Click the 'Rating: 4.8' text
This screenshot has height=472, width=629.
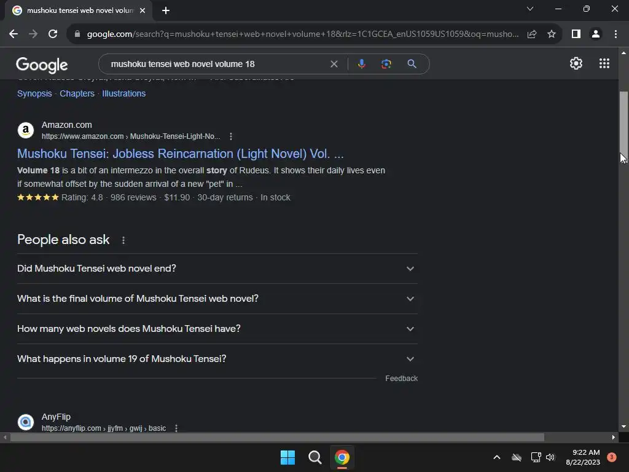[x=82, y=197]
